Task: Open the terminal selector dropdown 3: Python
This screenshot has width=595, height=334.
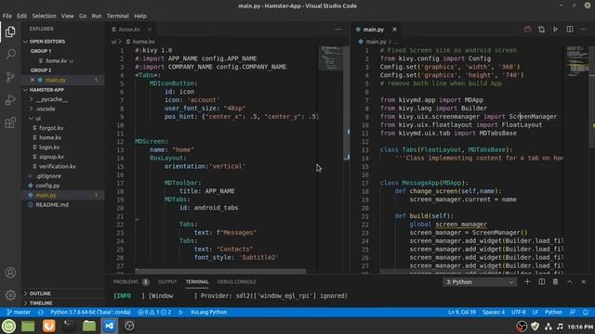Action: tap(480, 282)
